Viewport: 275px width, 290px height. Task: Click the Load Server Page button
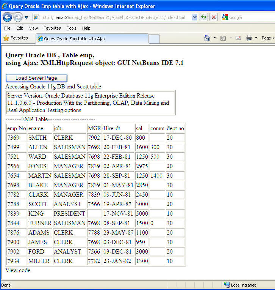click(36, 78)
